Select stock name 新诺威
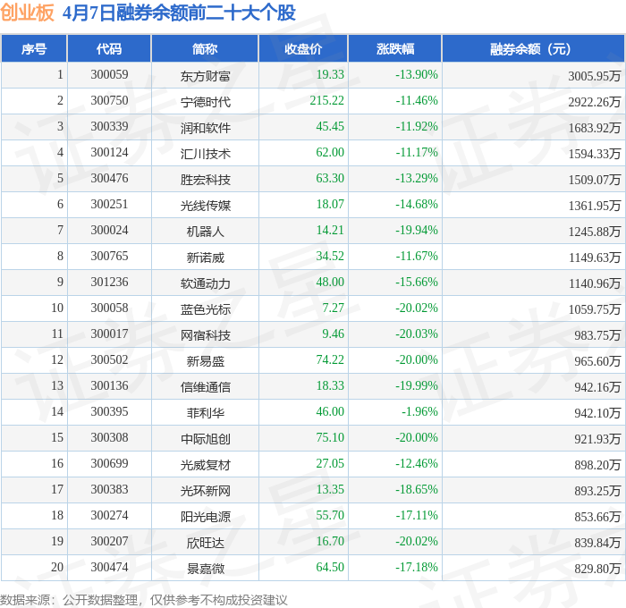626x608 pixels. [205, 258]
